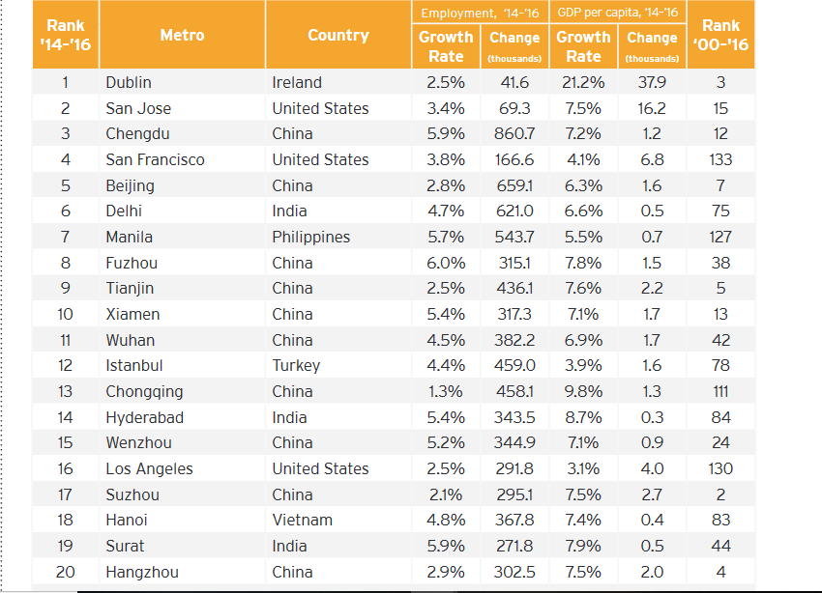Image resolution: width=822 pixels, height=593 pixels.
Task: Click the Los Angeles metro cell
Action: pyautogui.click(x=149, y=468)
